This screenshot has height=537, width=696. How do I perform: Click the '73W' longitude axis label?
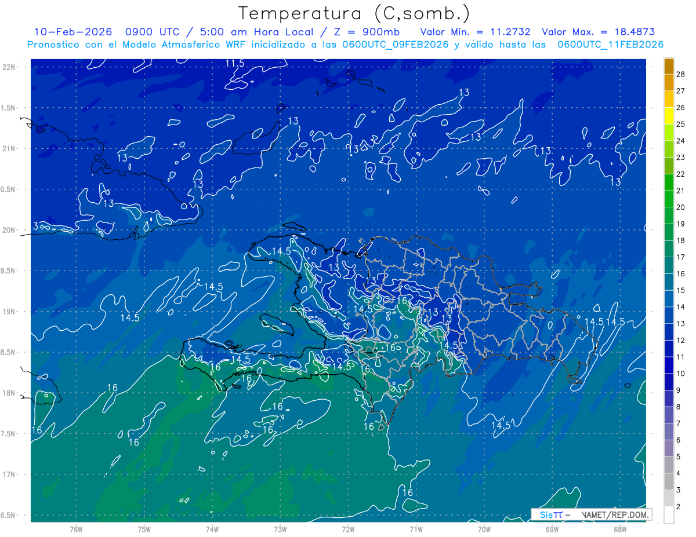280,529
